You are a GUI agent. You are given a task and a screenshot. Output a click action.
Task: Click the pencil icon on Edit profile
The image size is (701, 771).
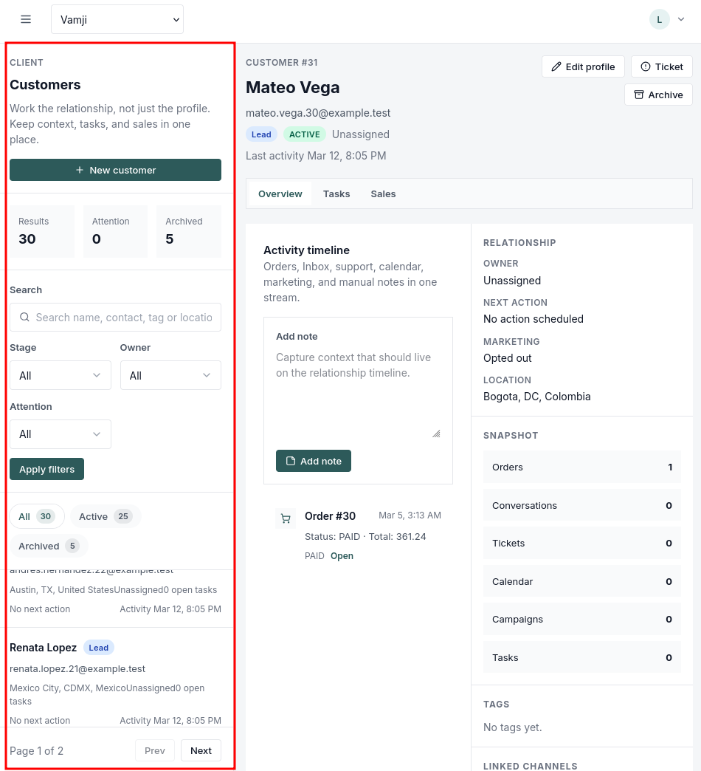[x=556, y=66]
